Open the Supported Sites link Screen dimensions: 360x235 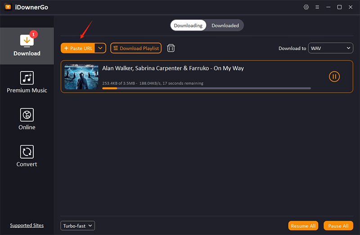click(27, 226)
